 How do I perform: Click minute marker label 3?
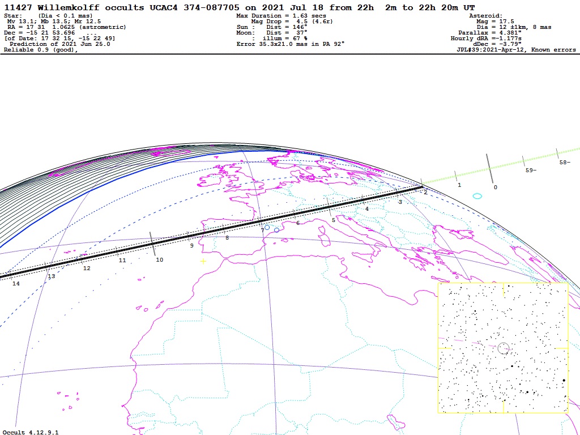[x=400, y=202]
